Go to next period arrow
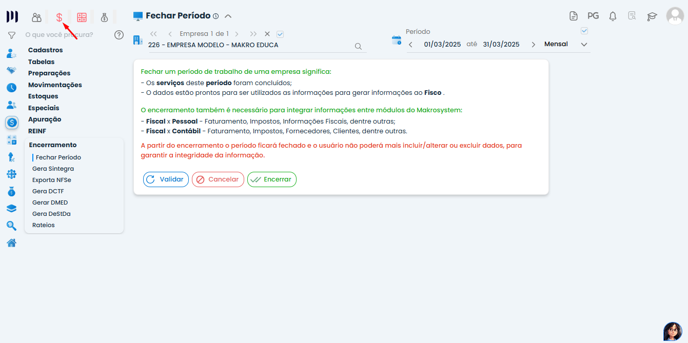 (x=534, y=45)
